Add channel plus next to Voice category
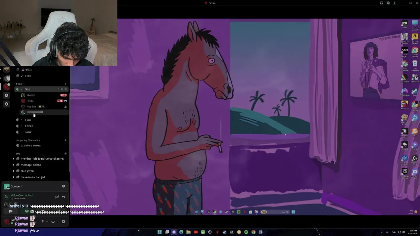Image resolution: width=420 pixels, height=236 pixels. [x=65, y=84]
